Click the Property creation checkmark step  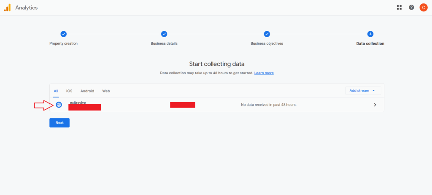point(63,34)
